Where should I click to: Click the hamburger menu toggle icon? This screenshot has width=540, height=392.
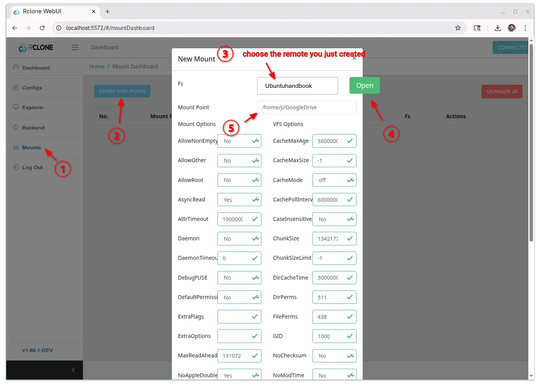[75, 47]
